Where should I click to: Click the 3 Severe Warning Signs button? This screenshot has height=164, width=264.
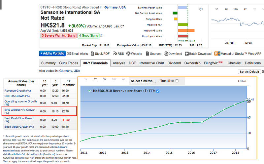(58, 36)
